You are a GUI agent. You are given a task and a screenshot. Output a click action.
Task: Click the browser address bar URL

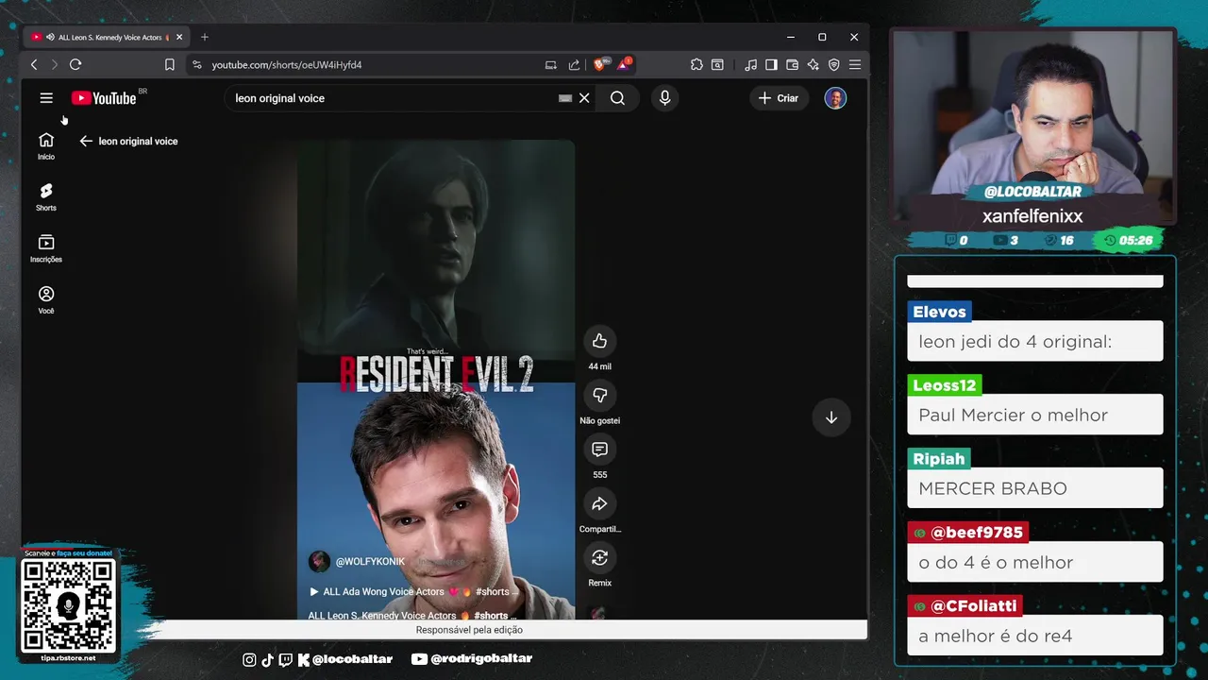pyautogui.click(x=287, y=64)
